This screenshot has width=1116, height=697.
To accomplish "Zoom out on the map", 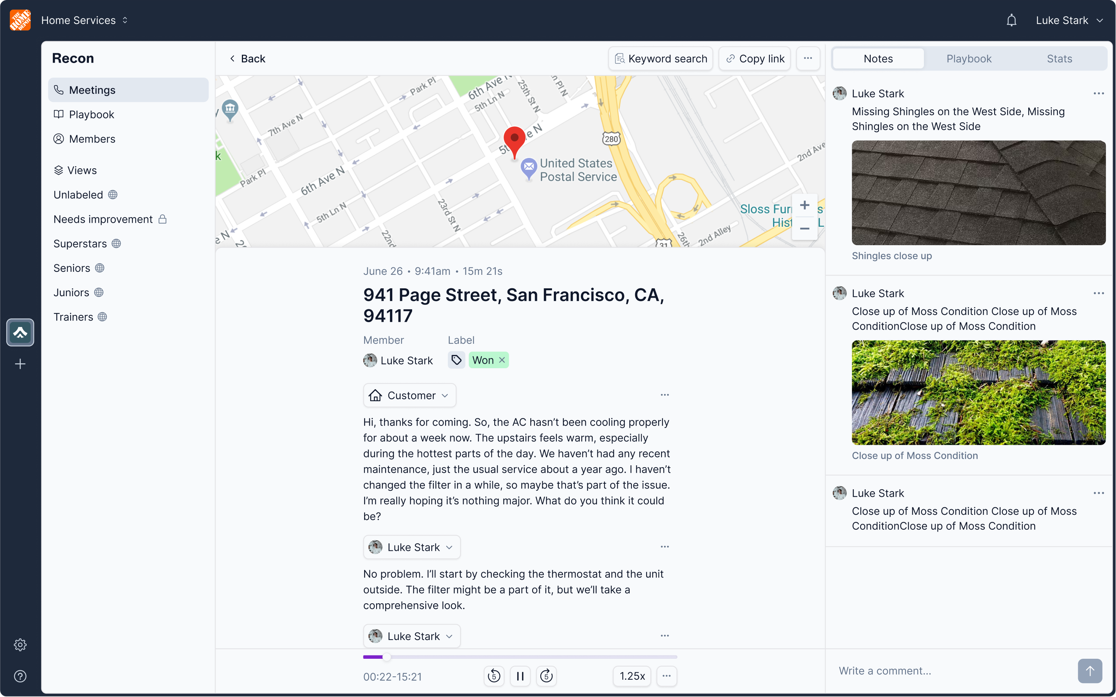I will (804, 229).
